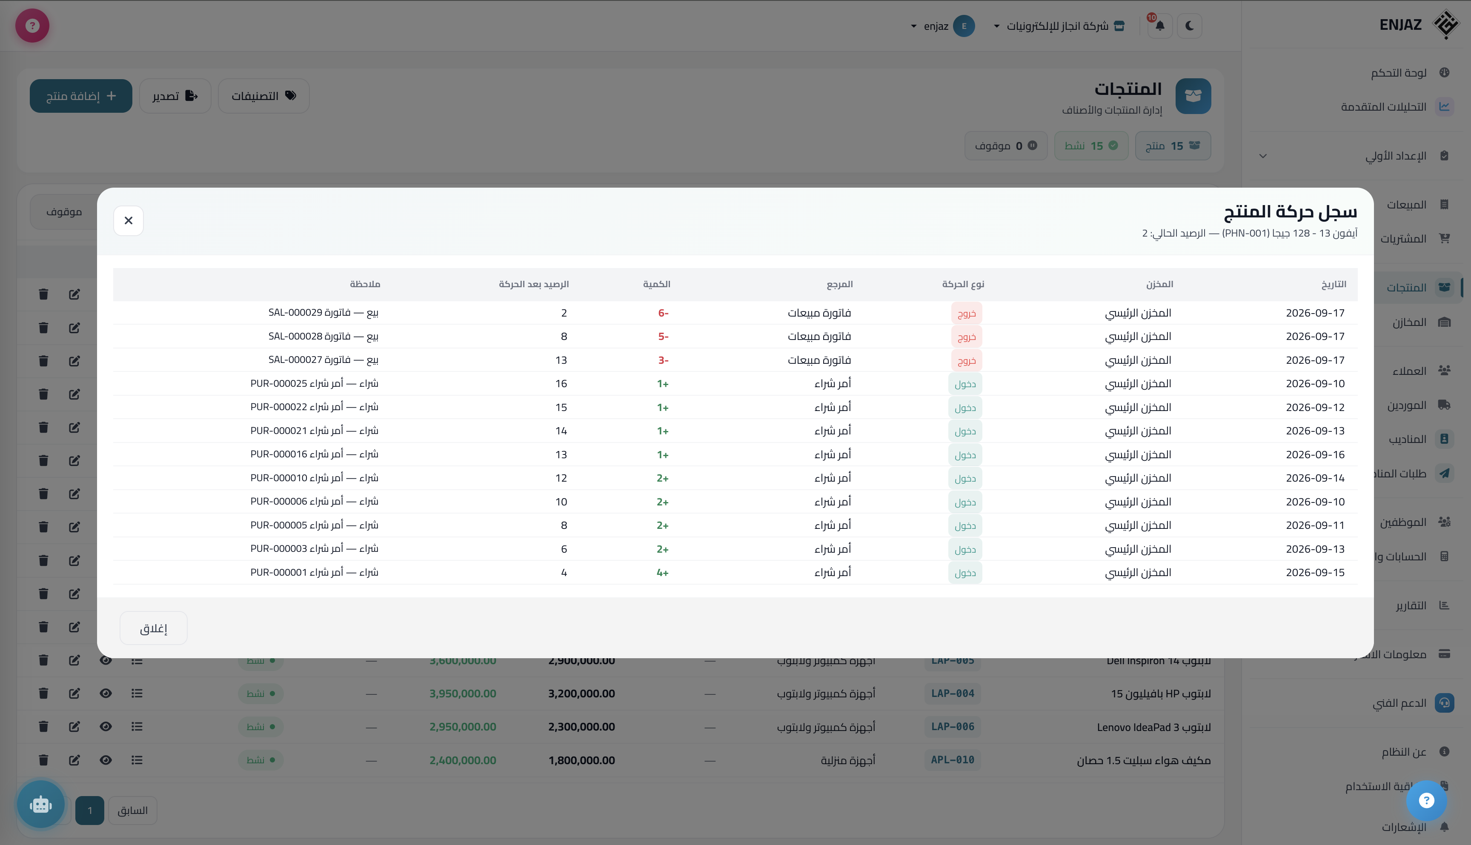The width and height of the screenshot is (1471, 845).
Task: View details eye icon for LAP-004 row
Action: [x=106, y=694]
